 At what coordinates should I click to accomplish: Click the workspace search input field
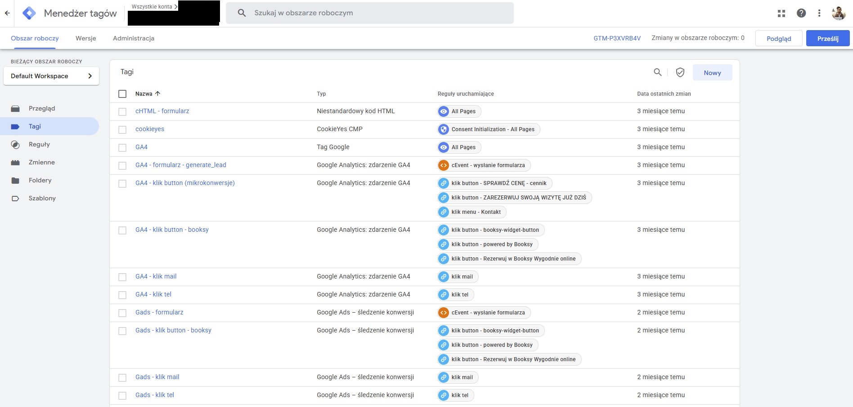[369, 13]
